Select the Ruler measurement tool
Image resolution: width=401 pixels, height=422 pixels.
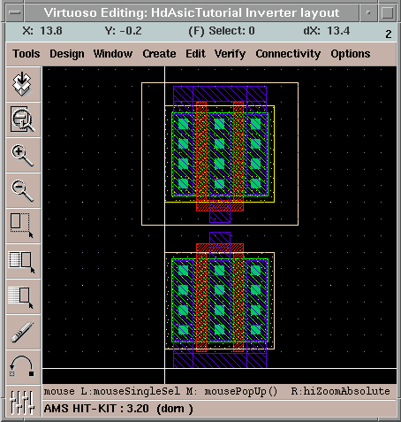[23, 333]
